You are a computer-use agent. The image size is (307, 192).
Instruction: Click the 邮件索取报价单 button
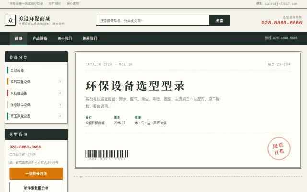(x=36, y=188)
